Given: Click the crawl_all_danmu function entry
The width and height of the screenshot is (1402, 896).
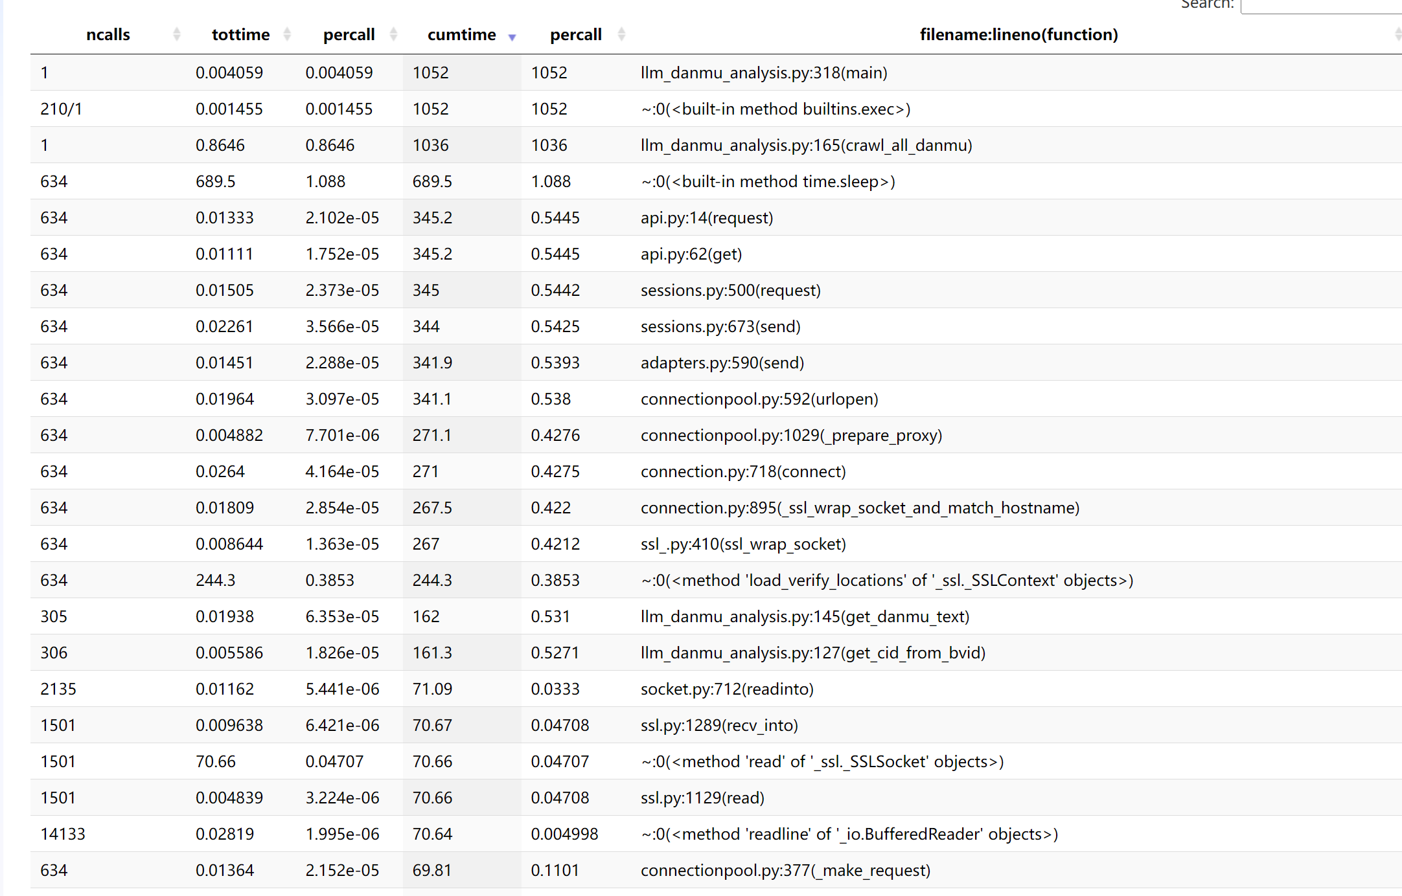Looking at the screenshot, I should coord(806,145).
